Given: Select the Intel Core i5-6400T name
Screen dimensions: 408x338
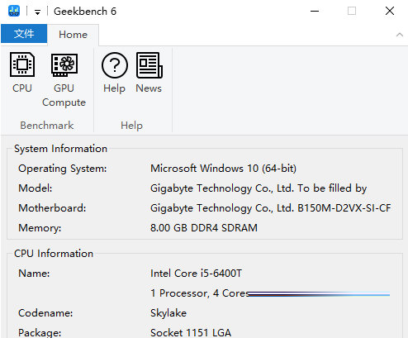Looking at the screenshot, I should (196, 274).
